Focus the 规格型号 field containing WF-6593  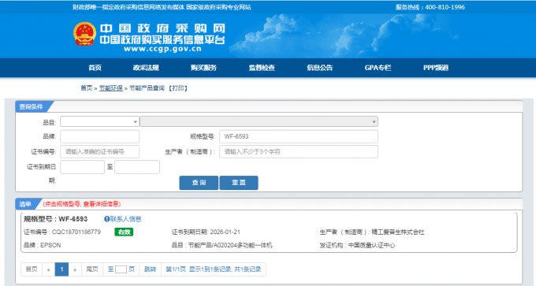[x=299, y=136]
